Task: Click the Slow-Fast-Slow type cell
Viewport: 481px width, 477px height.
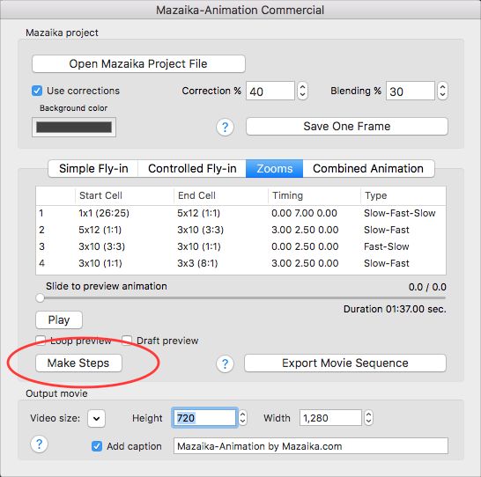Action: (x=399, y=213)
